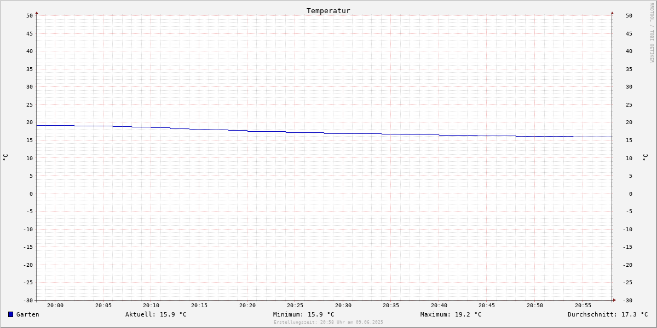Click the Temperatur chart title
The image size is (657, 328).
[328, 10]
